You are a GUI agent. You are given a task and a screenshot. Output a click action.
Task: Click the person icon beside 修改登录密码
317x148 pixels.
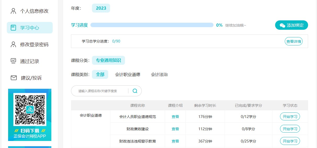(x=13, y=44)
